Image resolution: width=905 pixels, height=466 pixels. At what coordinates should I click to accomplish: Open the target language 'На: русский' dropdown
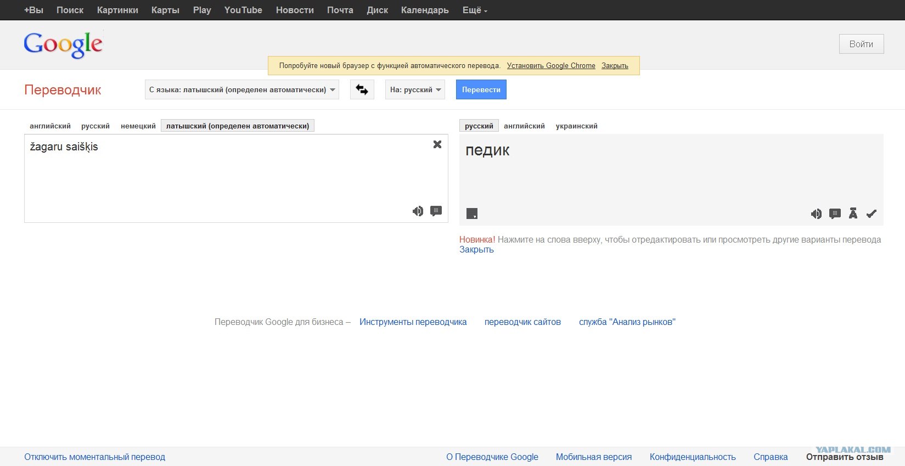(x=415, y=89)
